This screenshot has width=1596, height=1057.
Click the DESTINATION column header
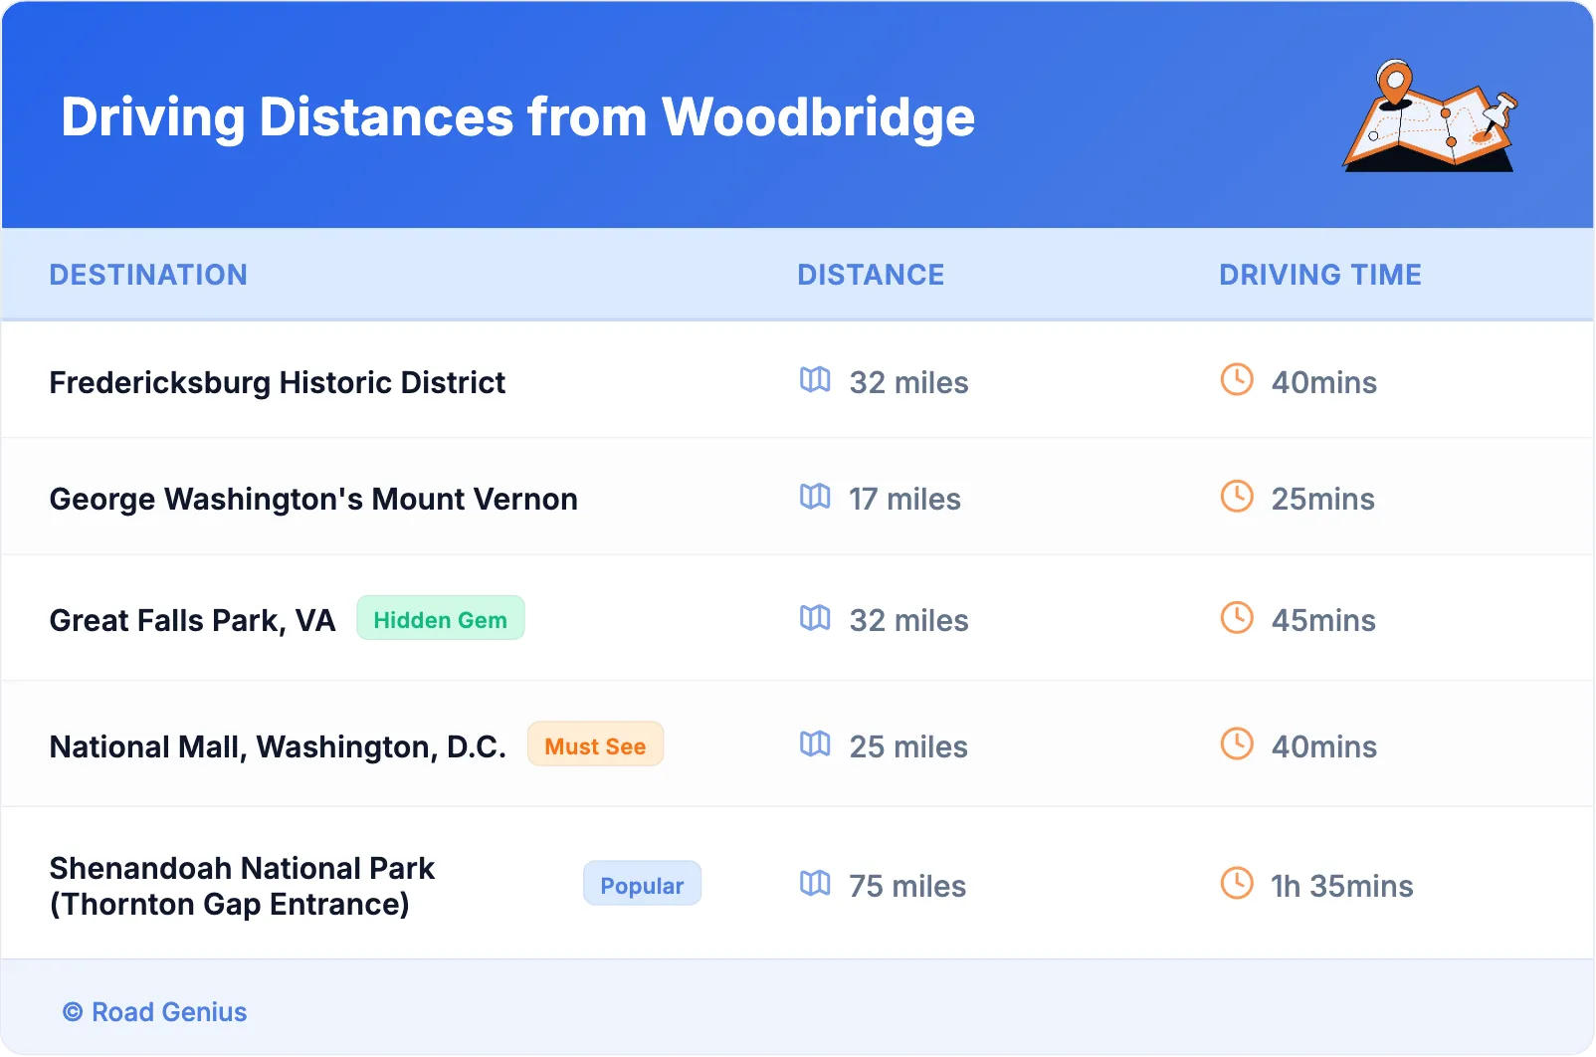[x=148, y=275]
